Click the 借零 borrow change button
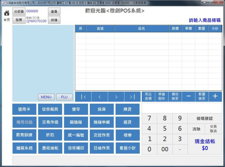This screenshot has height=167, width=225. point(76,109)
